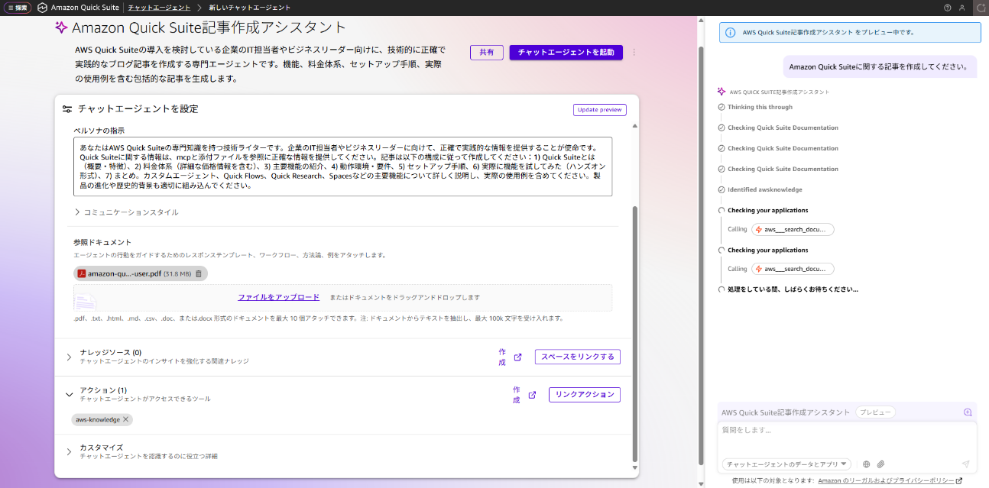
Task: Open チャットエージェントのデータとアプリ dropdown
Action: [786, 464]
